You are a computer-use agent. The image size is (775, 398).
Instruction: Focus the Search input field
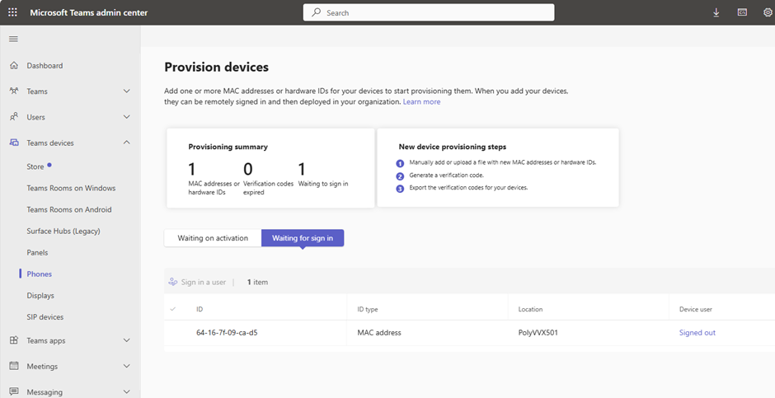429,13
